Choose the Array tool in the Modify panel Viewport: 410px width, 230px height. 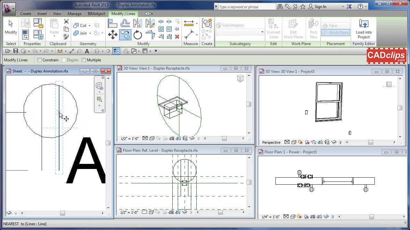coord(161,29)
